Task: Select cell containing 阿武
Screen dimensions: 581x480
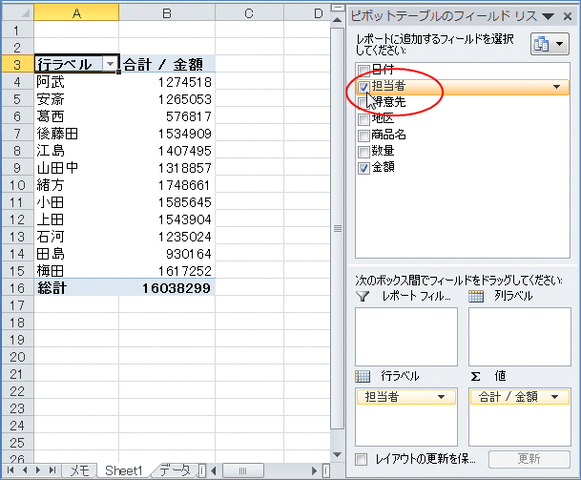Action: [76, 82]
